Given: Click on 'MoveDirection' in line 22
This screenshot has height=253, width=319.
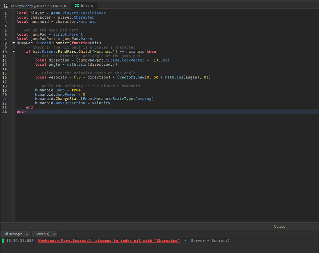Looking at the screenshot, I should point(70,103).
